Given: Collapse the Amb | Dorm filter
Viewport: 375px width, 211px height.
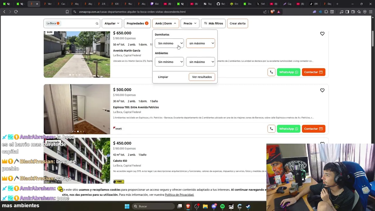Looking at the screenshot, I should click(x=166, y=23).
